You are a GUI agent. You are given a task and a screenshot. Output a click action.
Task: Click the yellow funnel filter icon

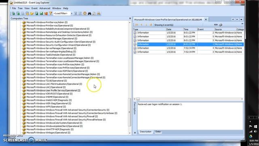(x=51, y=13)
